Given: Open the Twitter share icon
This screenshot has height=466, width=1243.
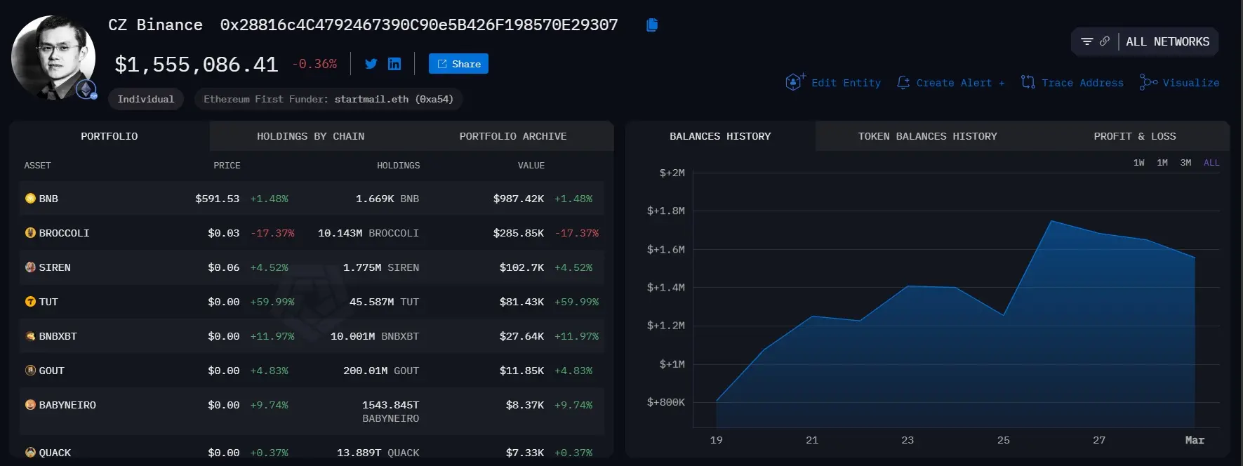Looking at the screenshot, I should pyautogui.click(x=371, y=64).
